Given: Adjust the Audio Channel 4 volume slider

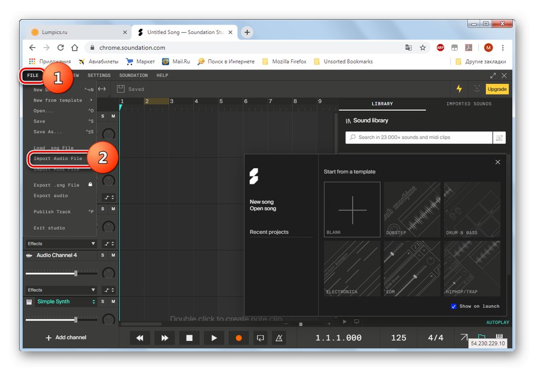Looking at the screenshot, I should point(76,273).
